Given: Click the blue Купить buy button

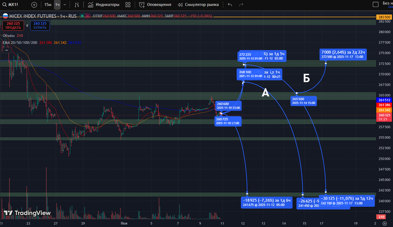Looking at the screenshot, I should [39, 26].
